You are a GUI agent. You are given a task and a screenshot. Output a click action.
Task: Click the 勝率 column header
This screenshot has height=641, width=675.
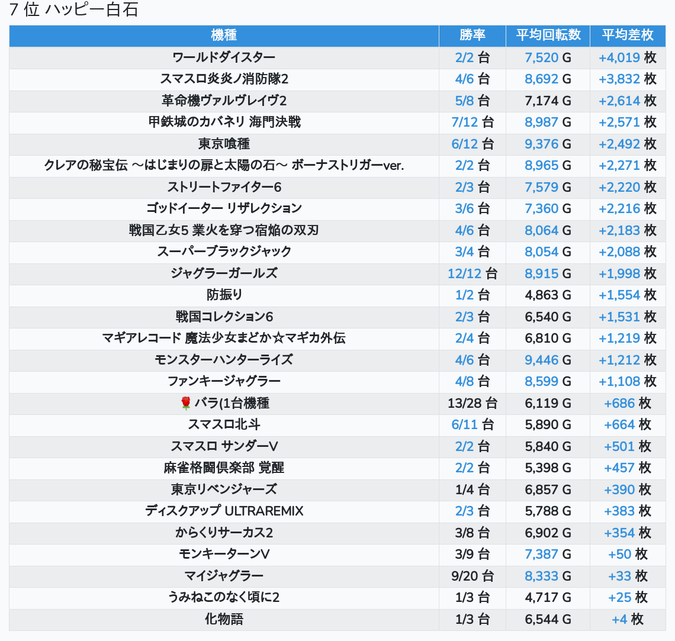(472, 36)
